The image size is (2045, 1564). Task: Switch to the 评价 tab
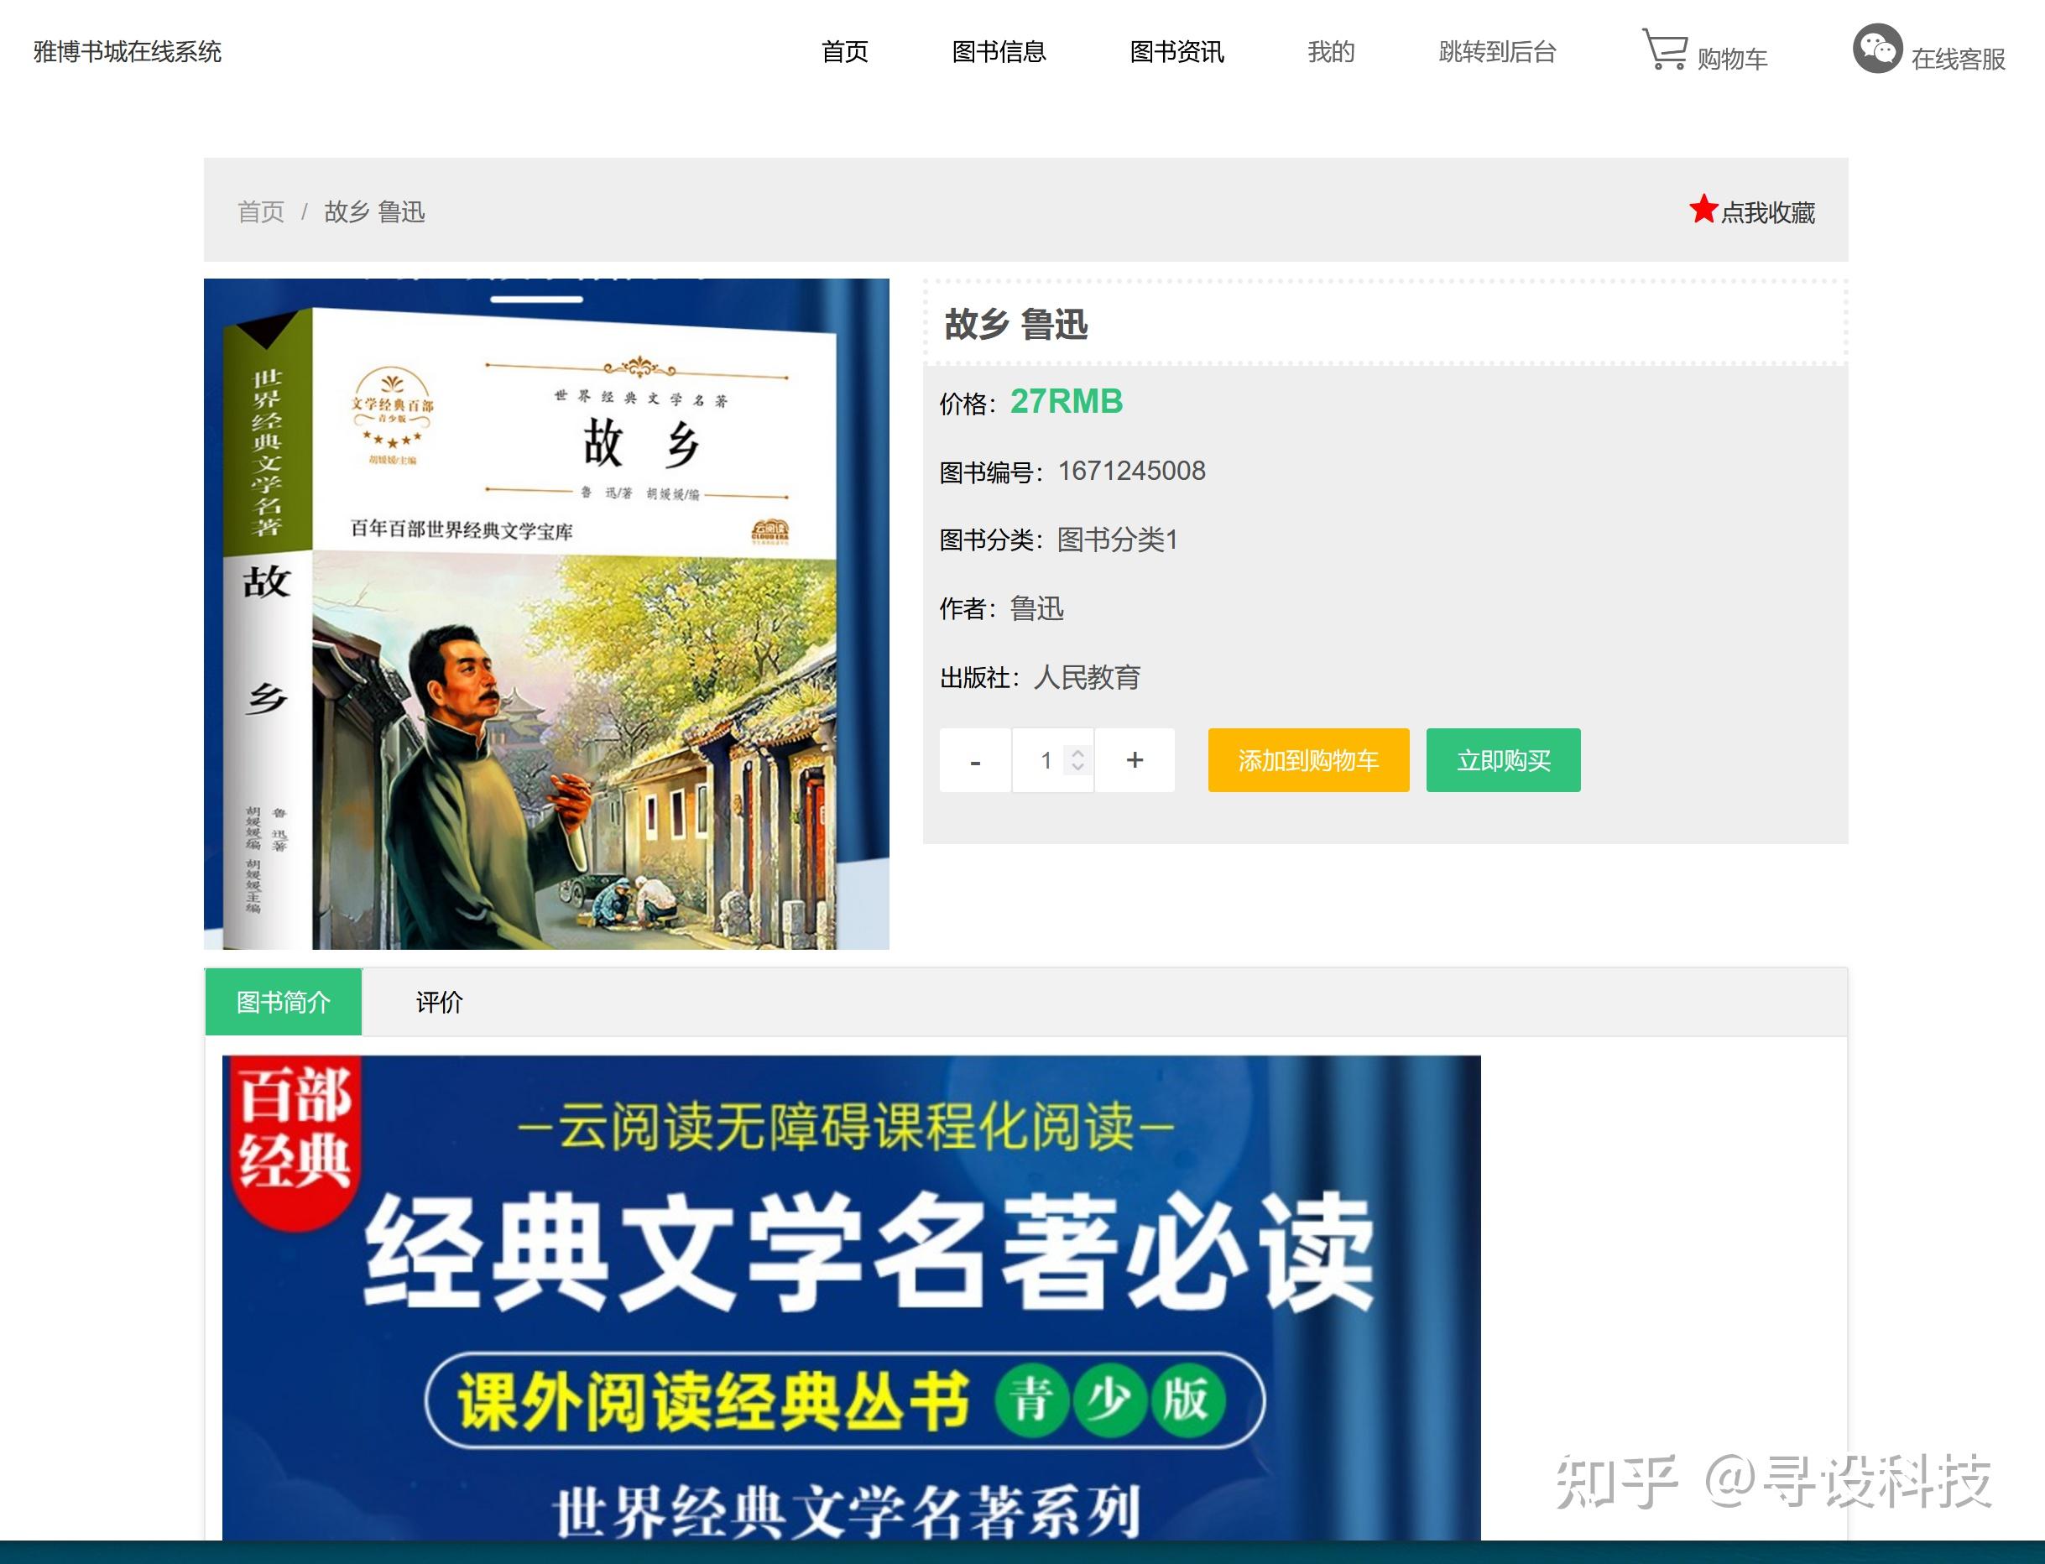pyautogui.click(x=440, y=1003)
